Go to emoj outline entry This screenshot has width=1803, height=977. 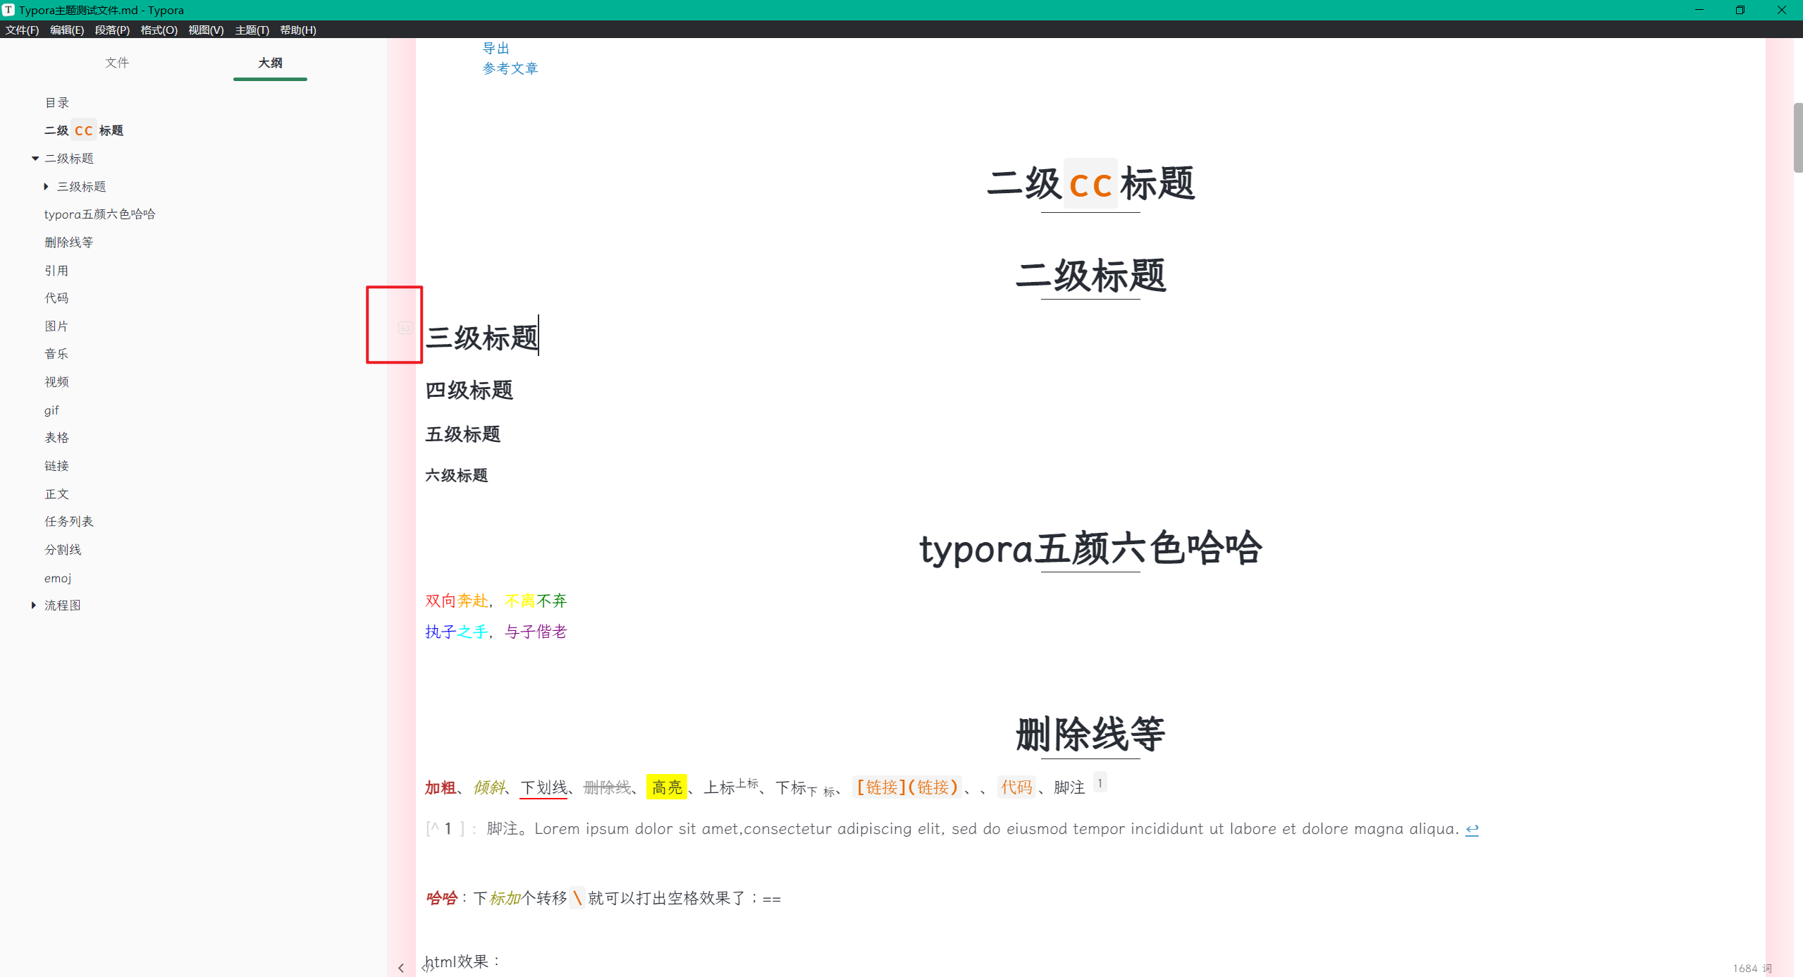[x=58, y=578]
